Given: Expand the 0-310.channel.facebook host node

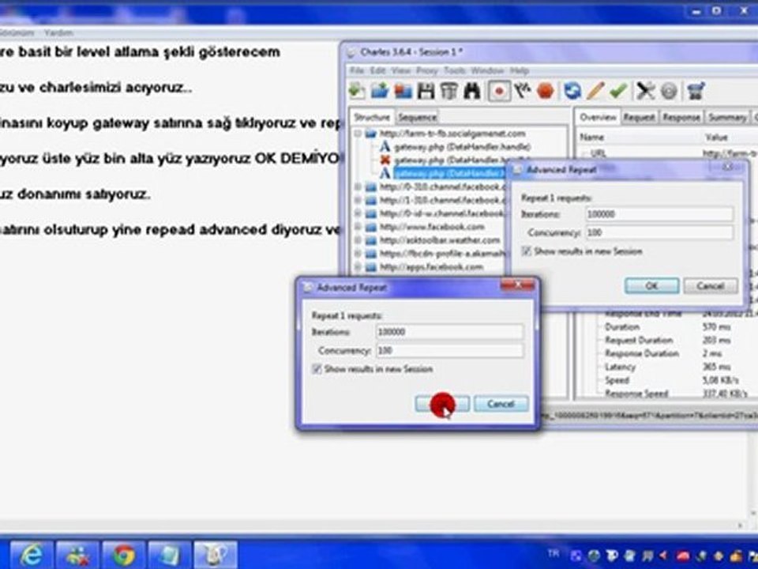Looking at the screenshot, I should [358, 187].
